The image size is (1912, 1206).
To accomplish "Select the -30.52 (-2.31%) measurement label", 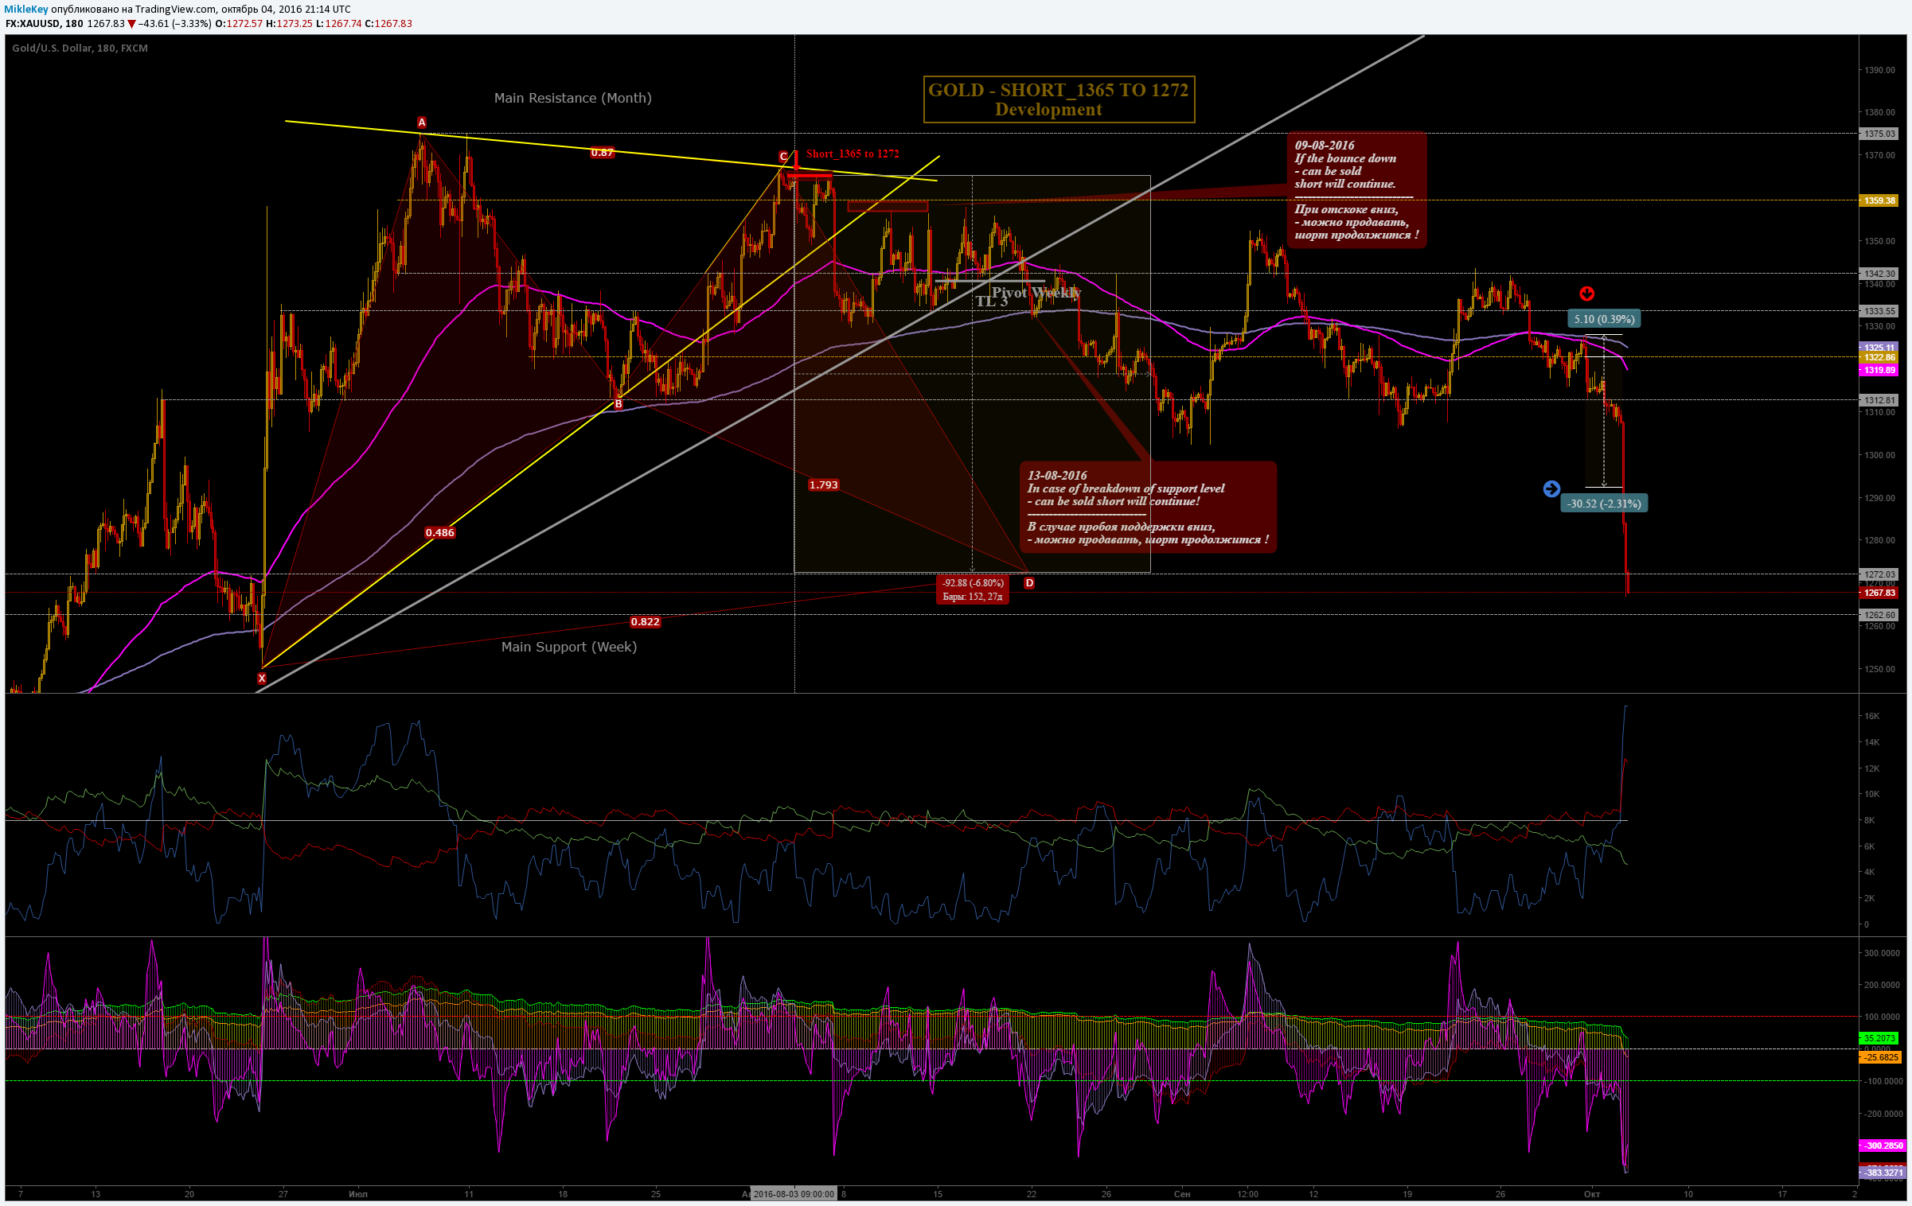I will click(x=1604, y=504).
